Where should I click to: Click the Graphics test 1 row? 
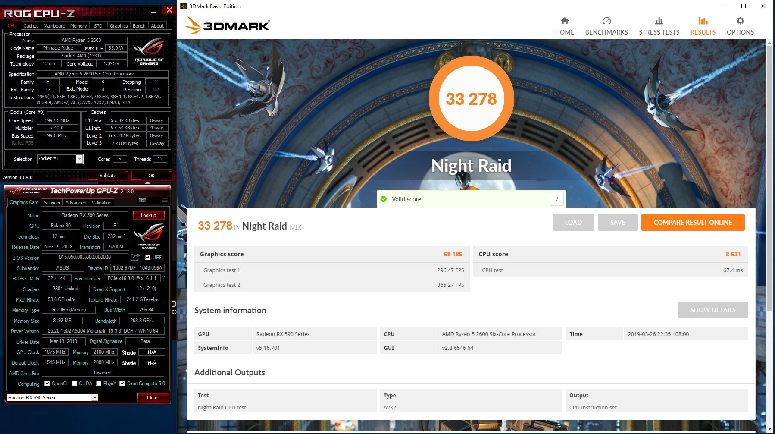point(332,270)
